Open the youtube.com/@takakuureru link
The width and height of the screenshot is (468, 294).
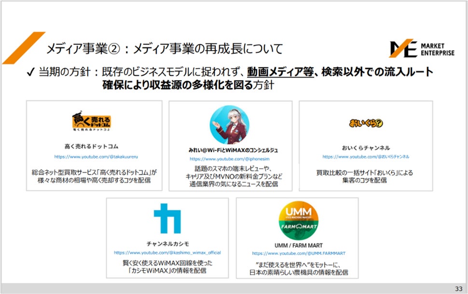point(96,157)
